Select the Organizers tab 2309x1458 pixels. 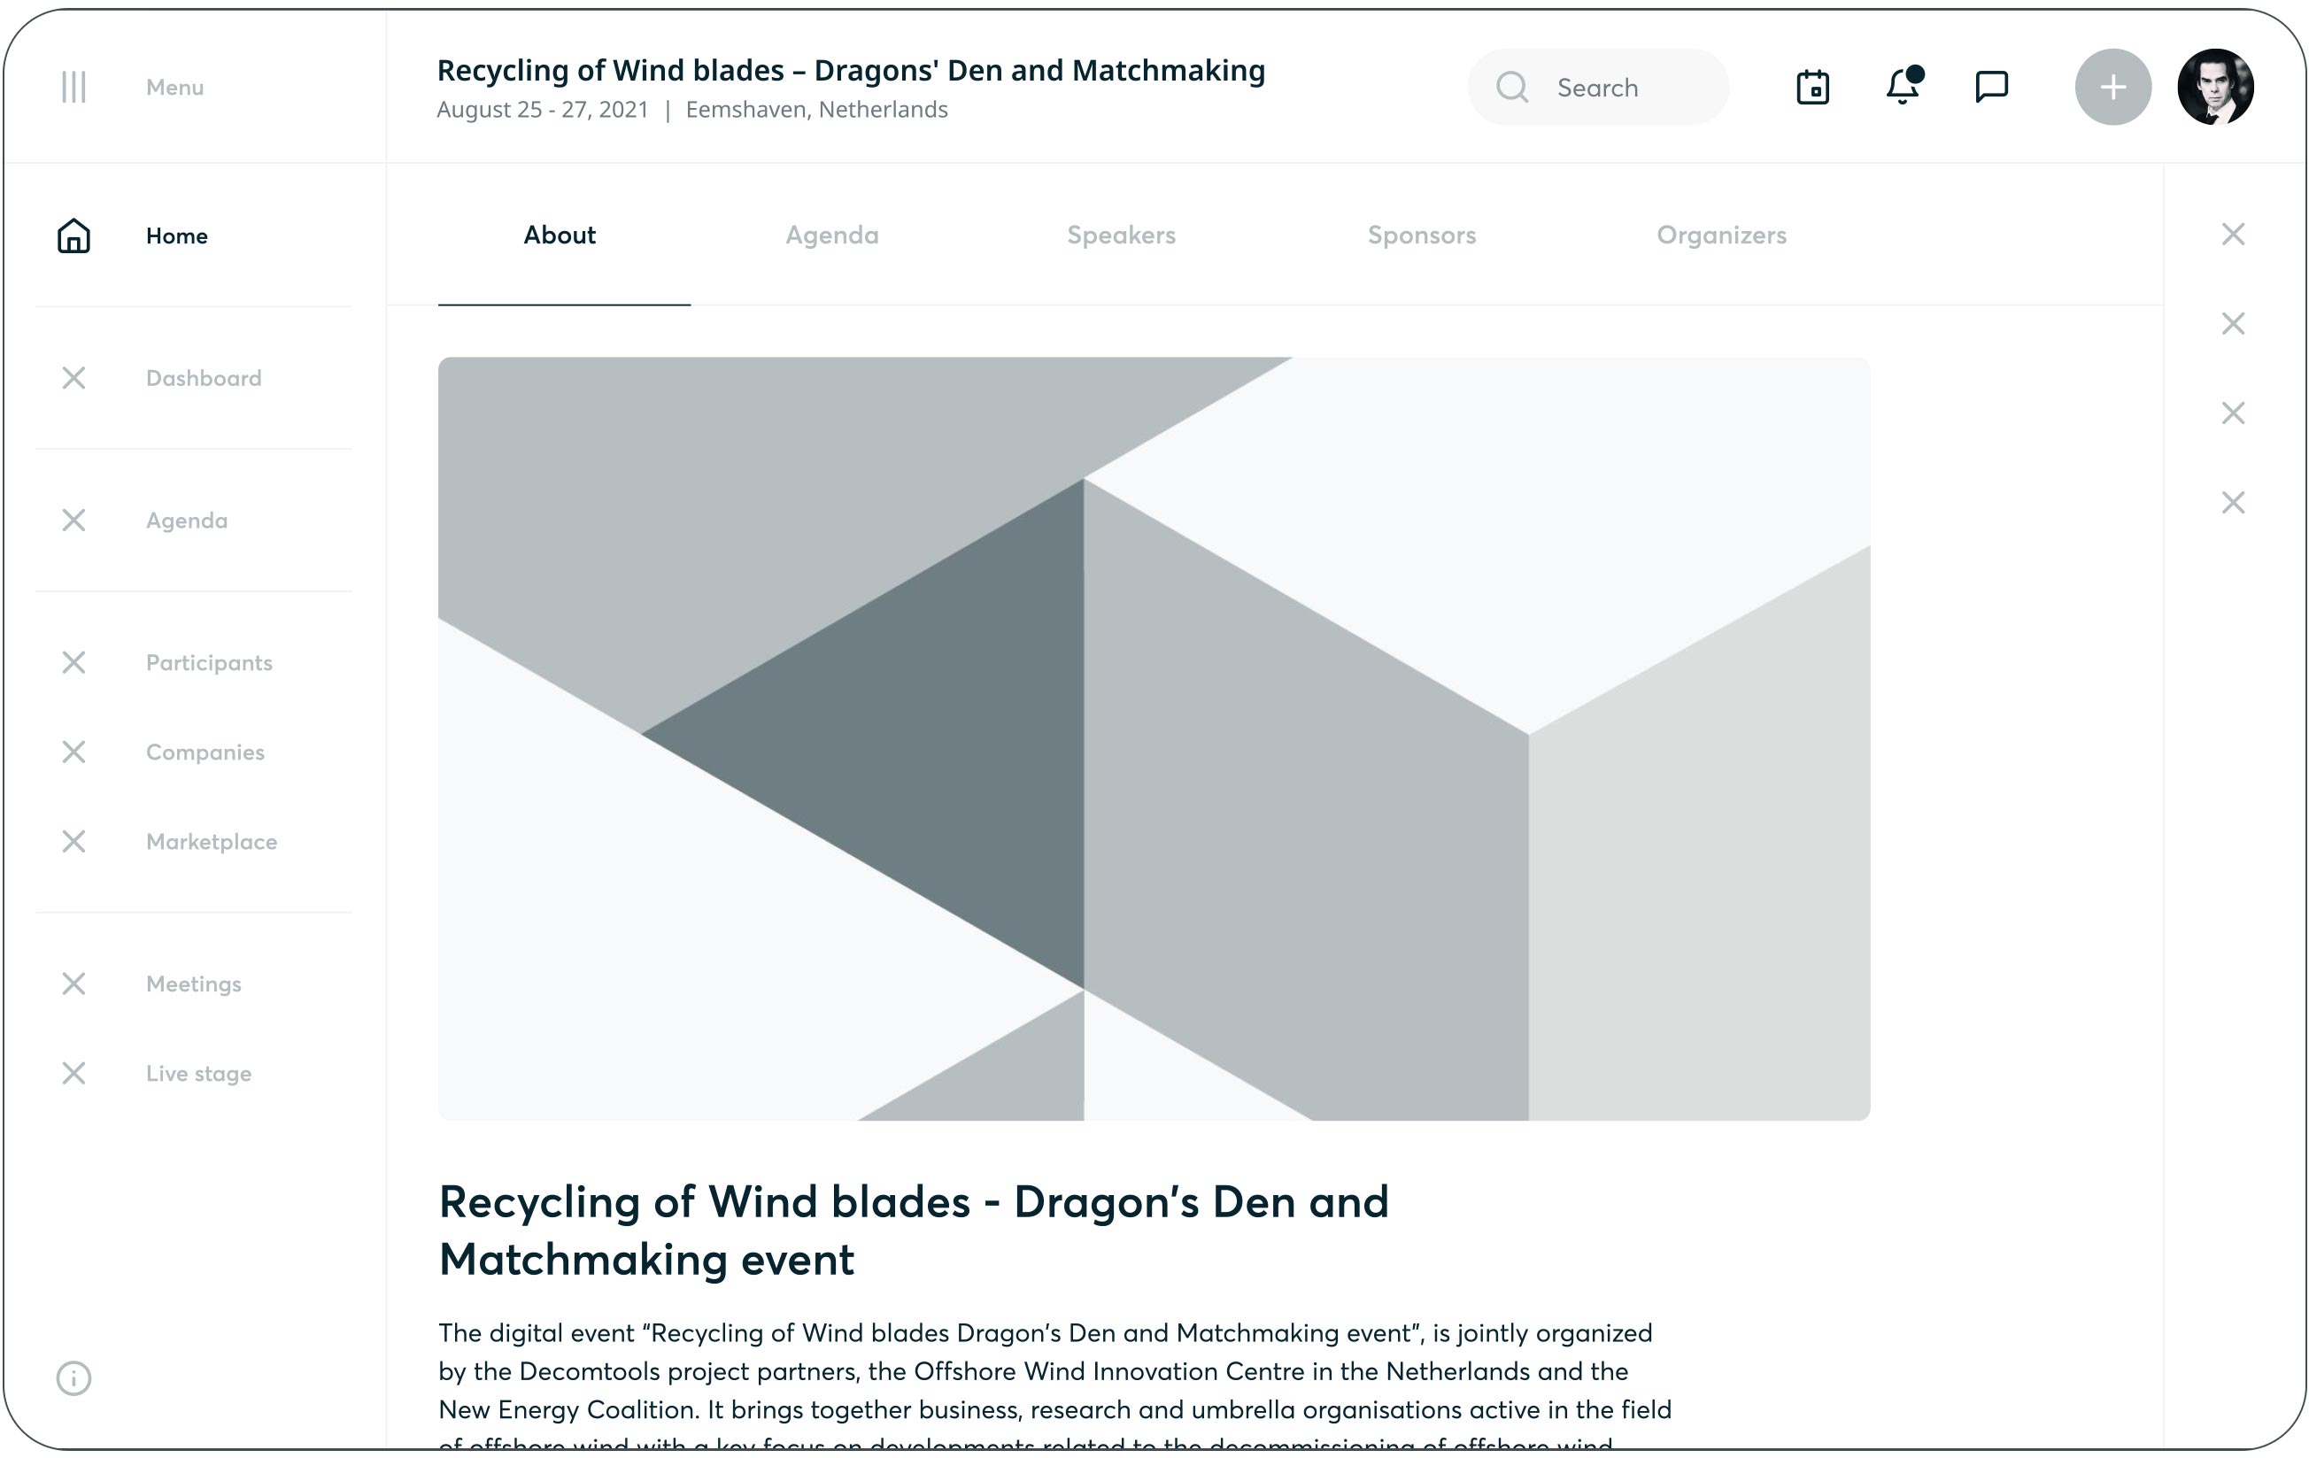1721,235
